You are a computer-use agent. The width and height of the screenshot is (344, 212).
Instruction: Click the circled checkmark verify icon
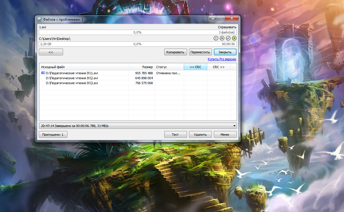coord(228,38)
